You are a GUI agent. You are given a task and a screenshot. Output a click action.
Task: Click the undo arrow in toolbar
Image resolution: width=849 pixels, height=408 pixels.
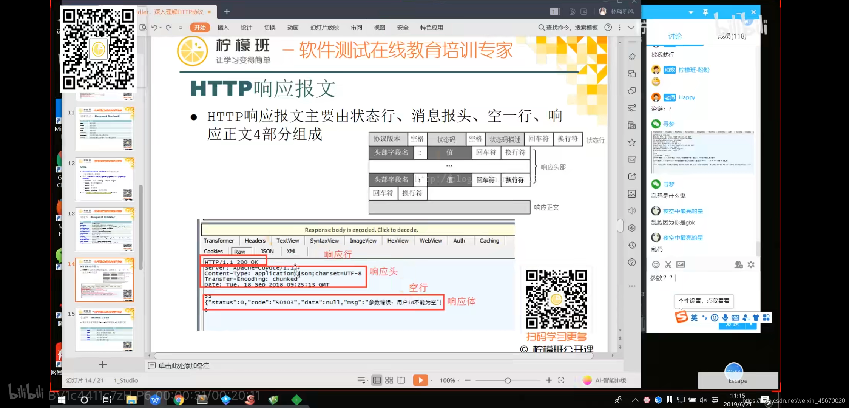pyautogui.click(x=154, y=28)
